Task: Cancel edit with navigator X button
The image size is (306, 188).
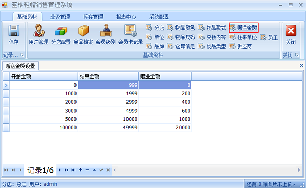Action: click(108, 170)
